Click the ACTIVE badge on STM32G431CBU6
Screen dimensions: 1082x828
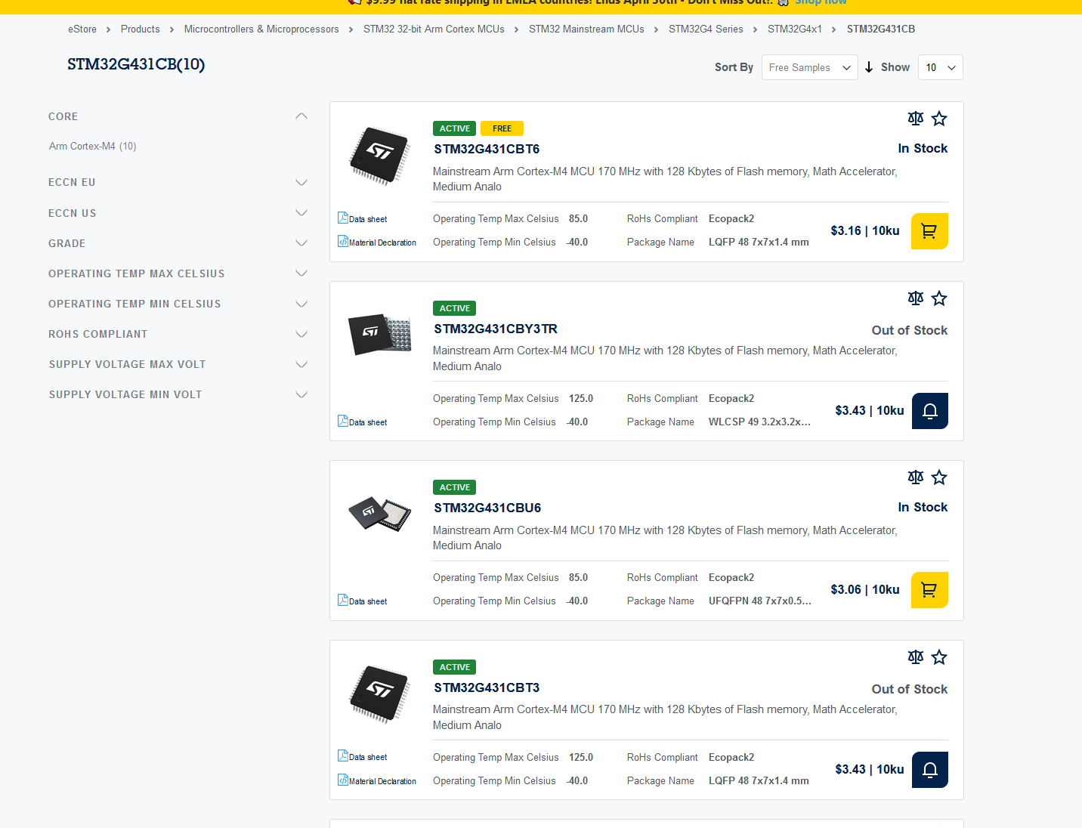[x=454, y=487]
